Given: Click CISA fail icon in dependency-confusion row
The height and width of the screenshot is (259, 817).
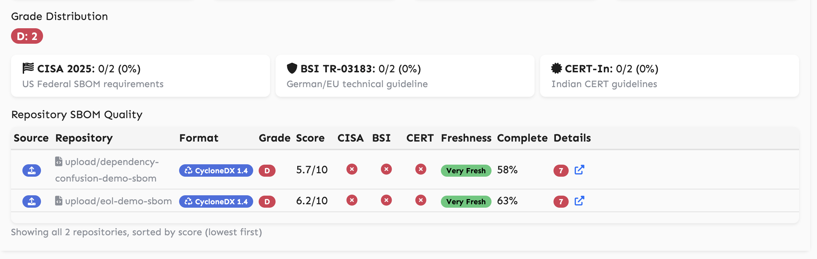Looking at the screenshot, I should coord(352,169).
